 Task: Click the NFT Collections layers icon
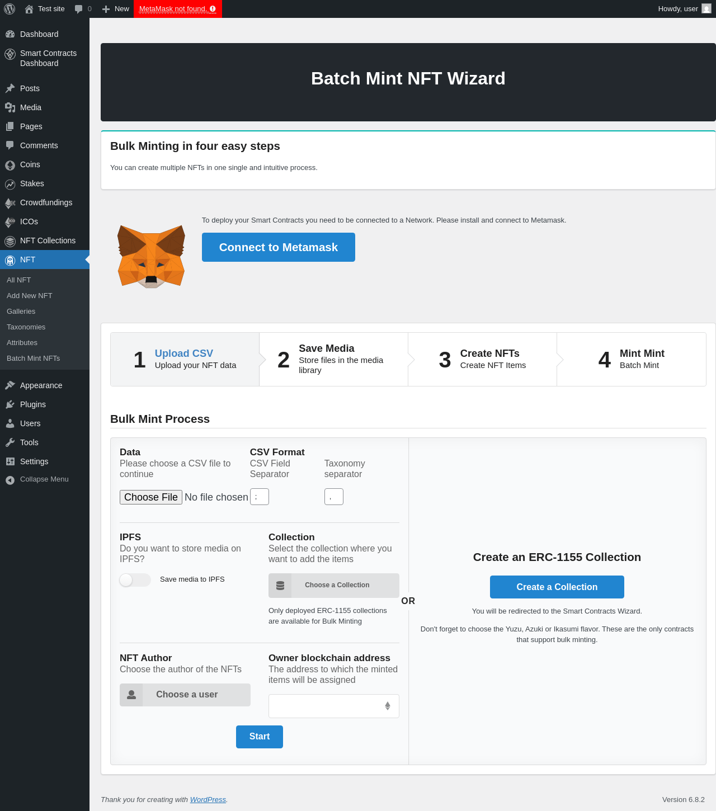[x=10, y=241]
